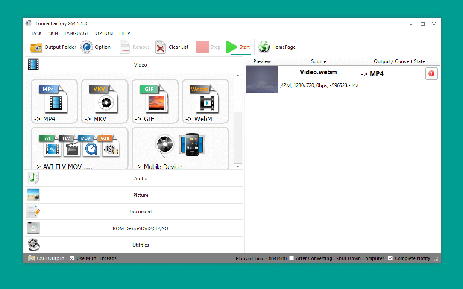Open the HomePage globe link
The image size is (463, 289).
277,47
